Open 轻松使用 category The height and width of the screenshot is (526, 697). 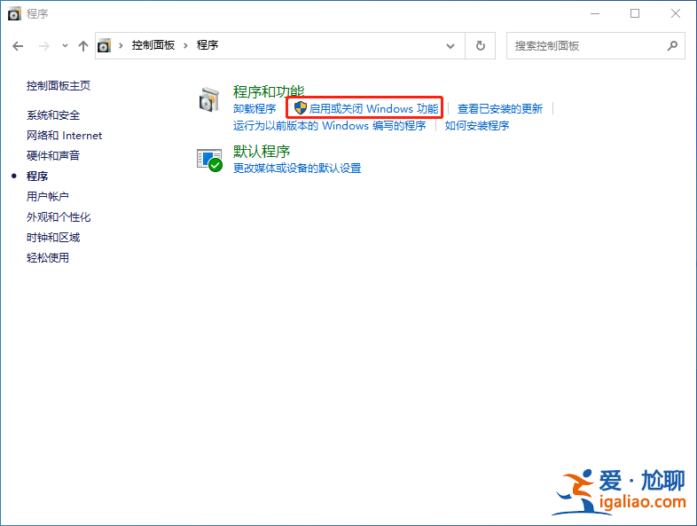coord(48,258)
